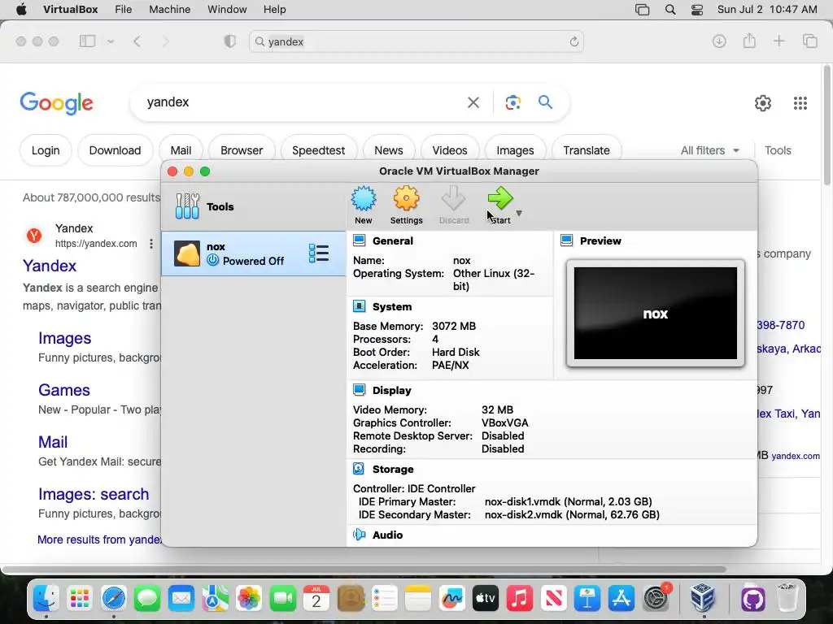Open System Settings from the Dock
833x624 pixels.
(656, 599)
